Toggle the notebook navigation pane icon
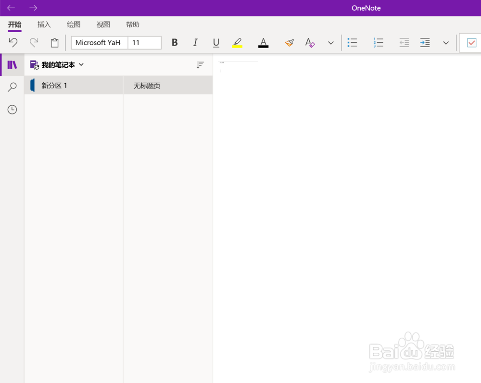 13,65
